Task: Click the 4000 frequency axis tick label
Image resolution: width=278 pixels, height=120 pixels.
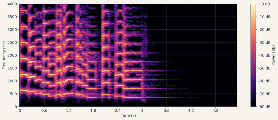Action: pyautogui.click(x=12, y=4)
